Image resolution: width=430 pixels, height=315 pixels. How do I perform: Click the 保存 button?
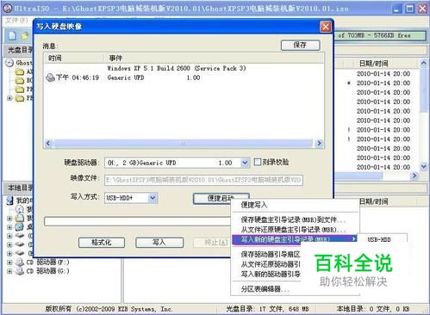[x=300, y=45]
